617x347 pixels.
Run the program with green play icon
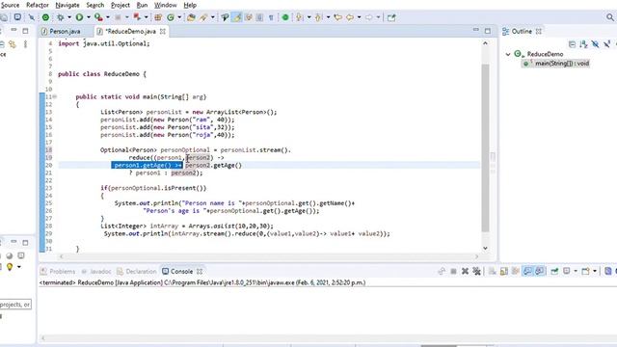[79, 17]
